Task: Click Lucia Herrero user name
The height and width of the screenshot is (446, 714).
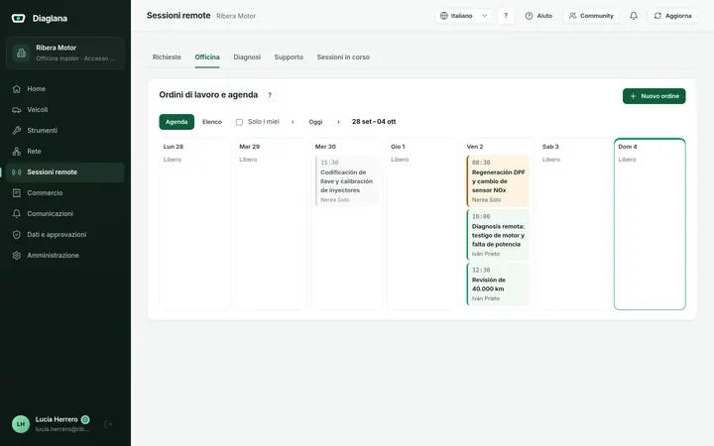Action: coord(57,419)
